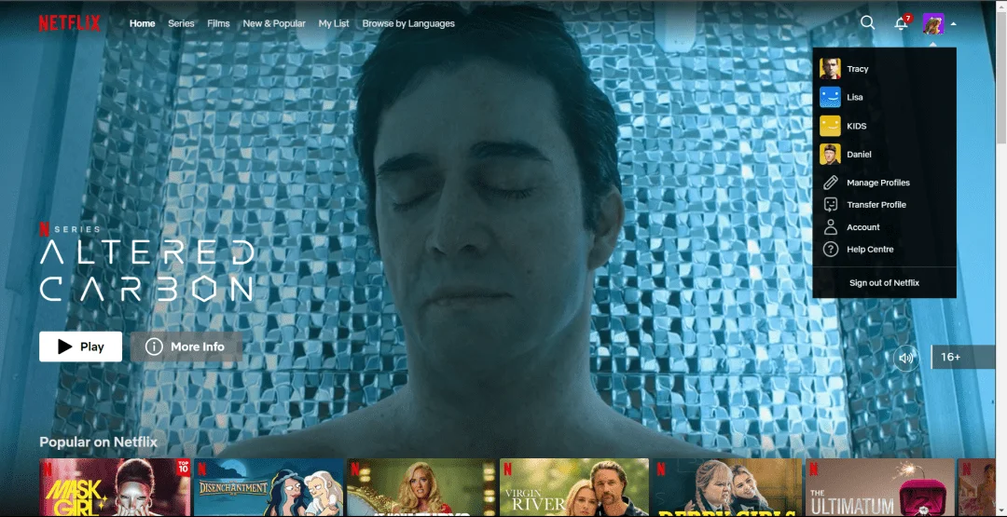Select Manage Profiles

pyautogui.click(x=878, y=183)
